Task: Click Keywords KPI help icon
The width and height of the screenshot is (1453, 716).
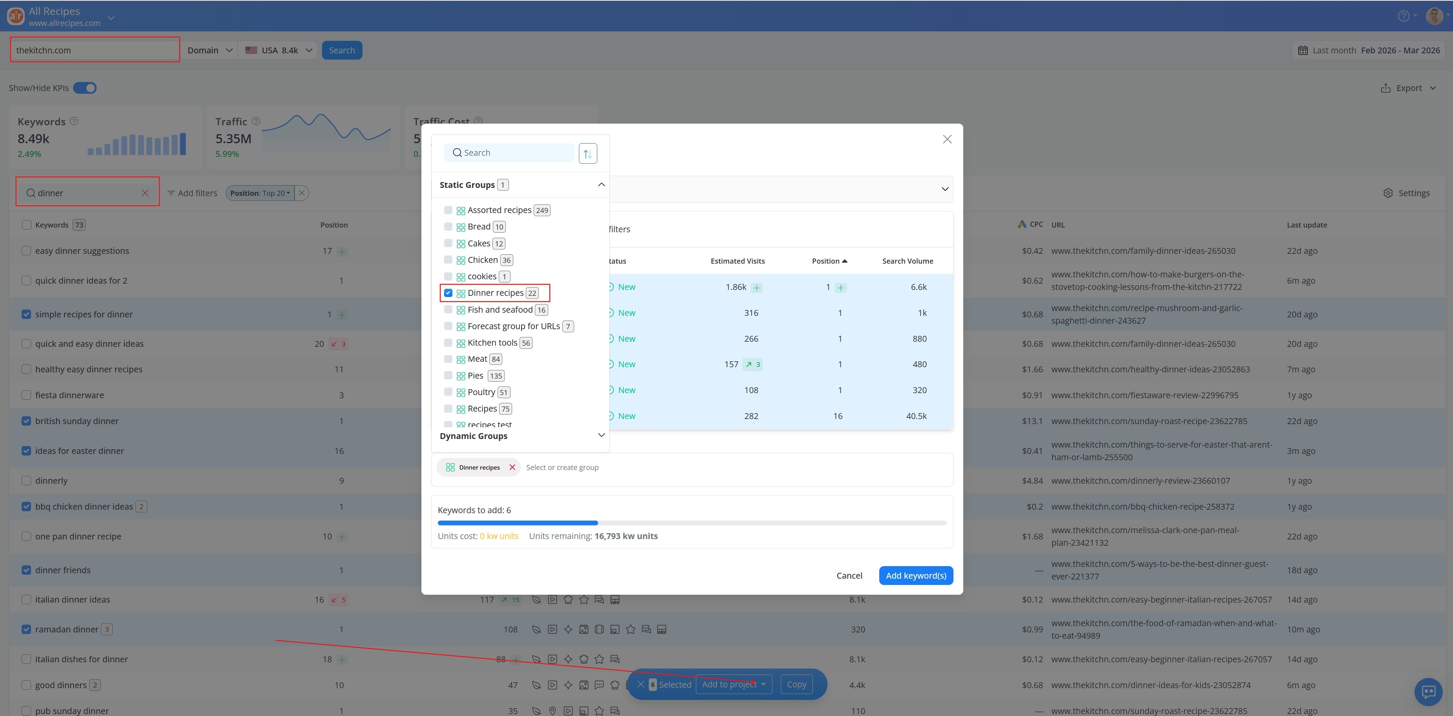Action: click(x=74, y=121)
